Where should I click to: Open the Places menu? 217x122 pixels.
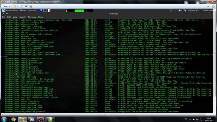23,11
